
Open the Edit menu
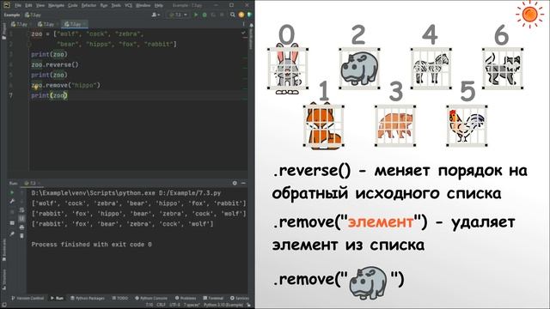(28, 5)
